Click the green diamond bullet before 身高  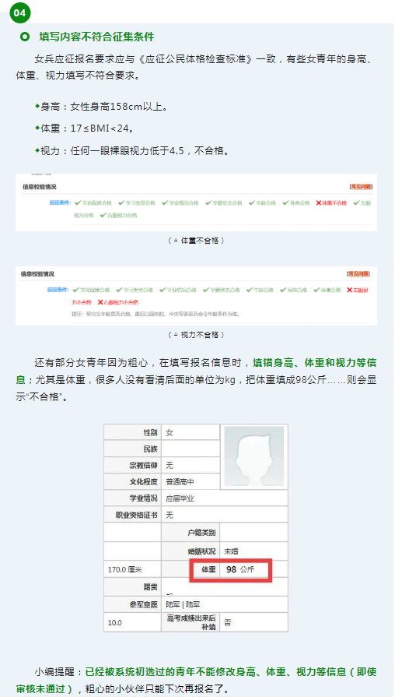[37, 106]
